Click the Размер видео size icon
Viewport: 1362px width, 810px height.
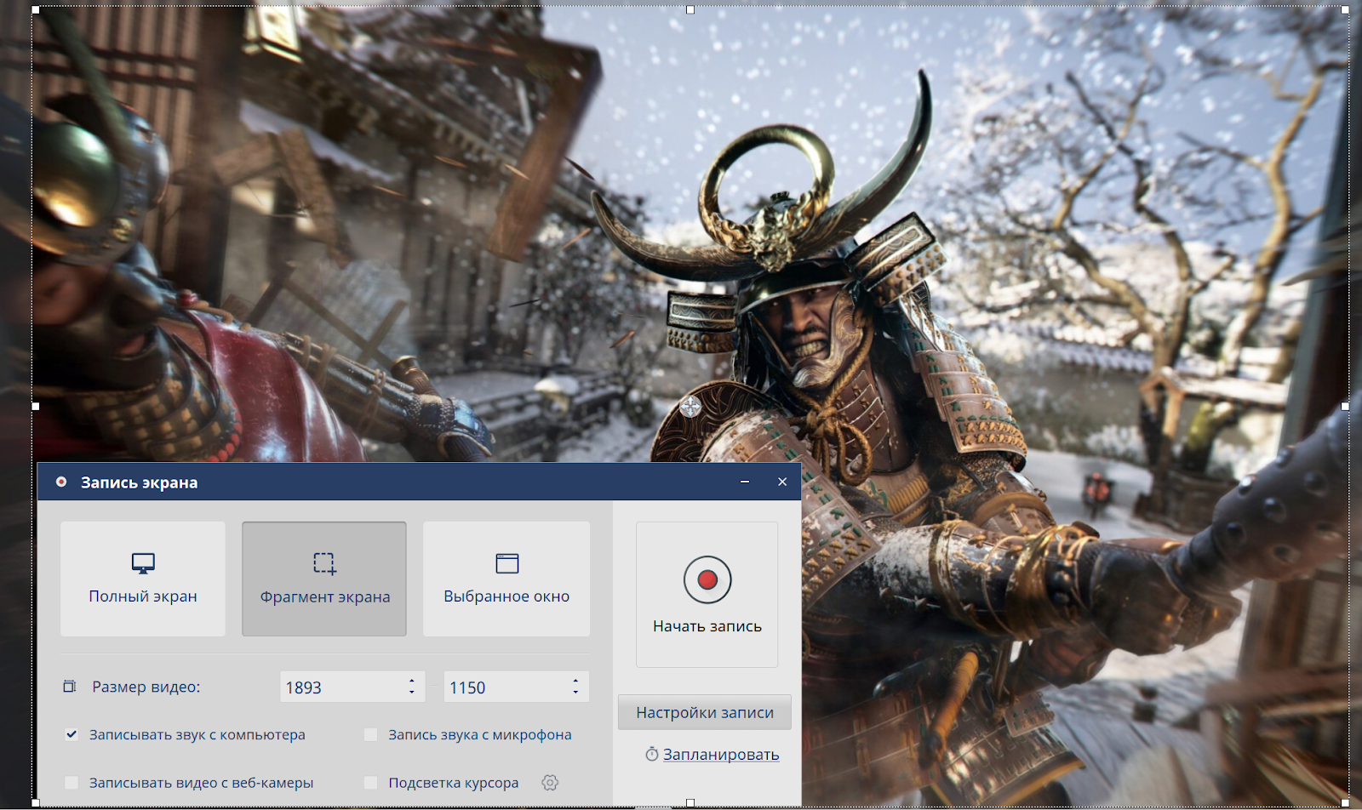click(x=70, y=686)
